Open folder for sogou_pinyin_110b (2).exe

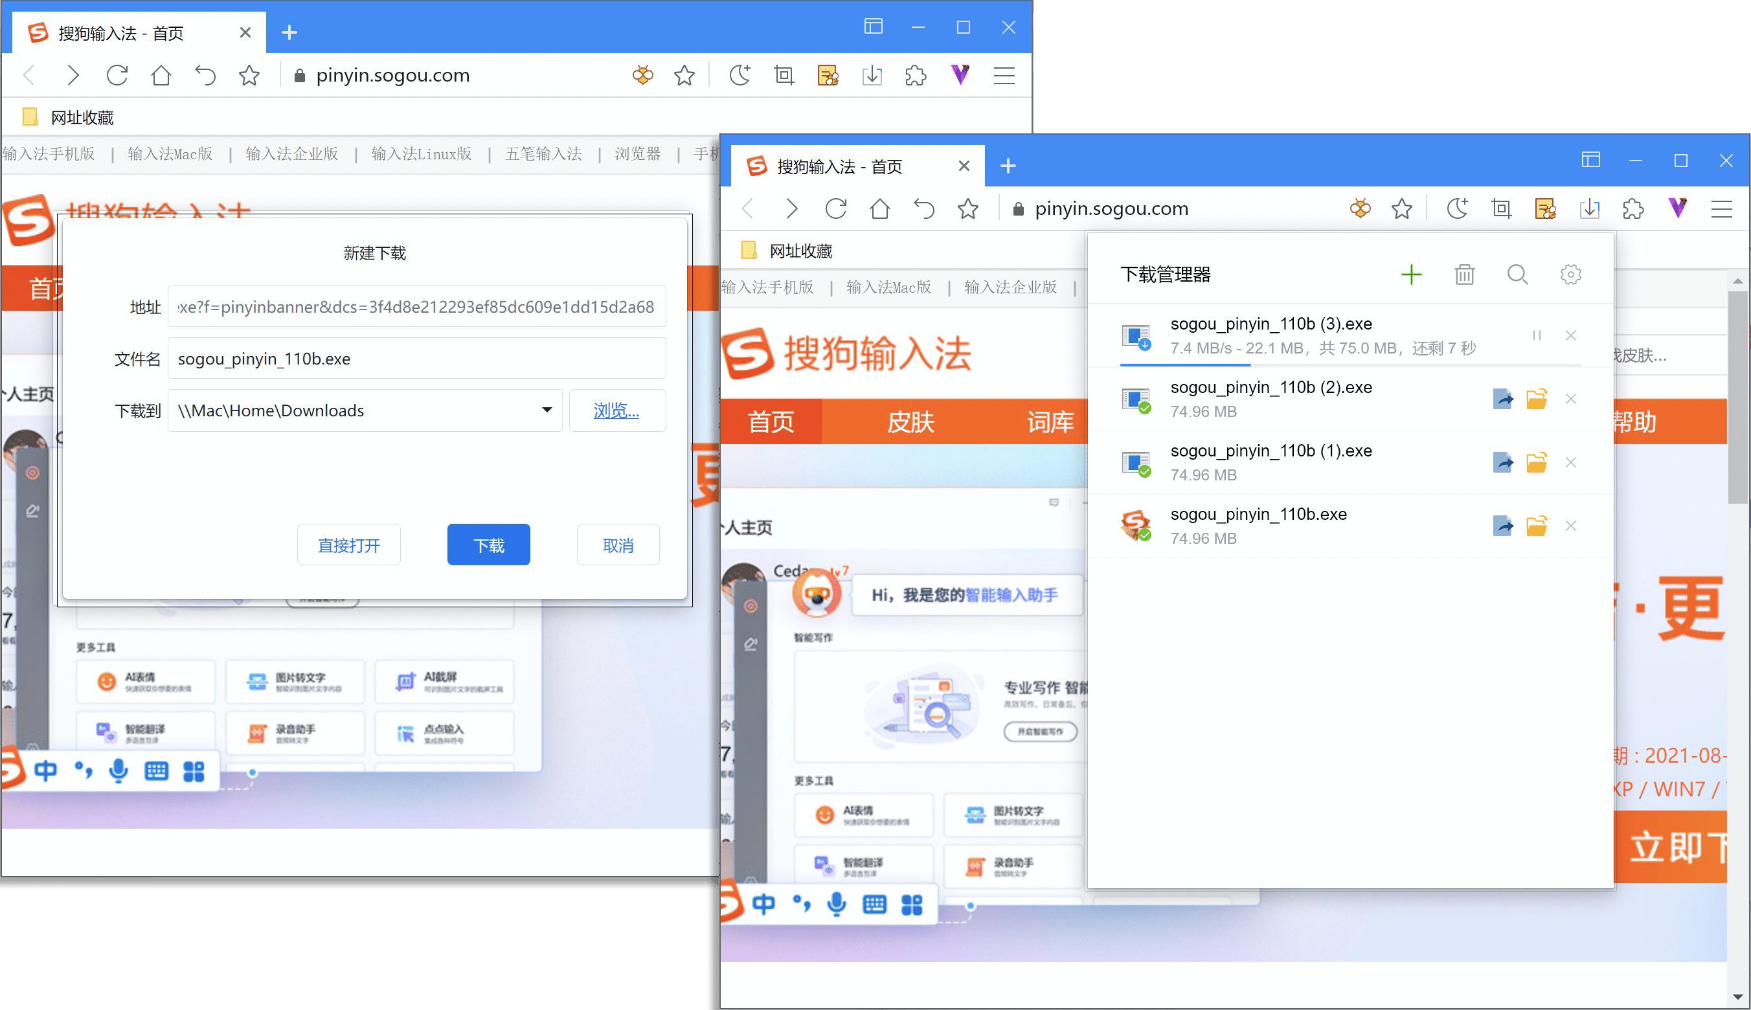[1537, 399]
